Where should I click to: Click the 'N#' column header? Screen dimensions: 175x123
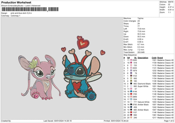[x=128, y=58]
